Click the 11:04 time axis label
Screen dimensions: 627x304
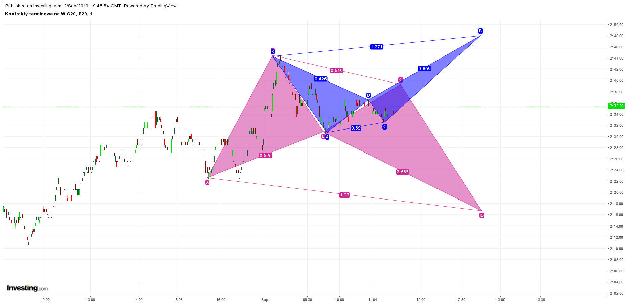pos(373,300)
